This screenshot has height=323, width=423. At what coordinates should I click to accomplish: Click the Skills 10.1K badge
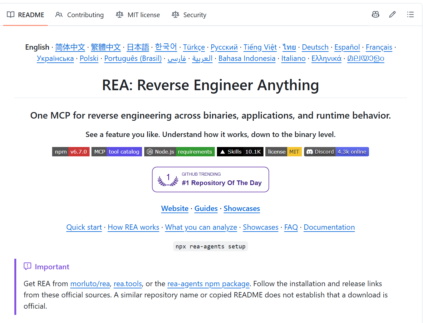pos(240,152)
